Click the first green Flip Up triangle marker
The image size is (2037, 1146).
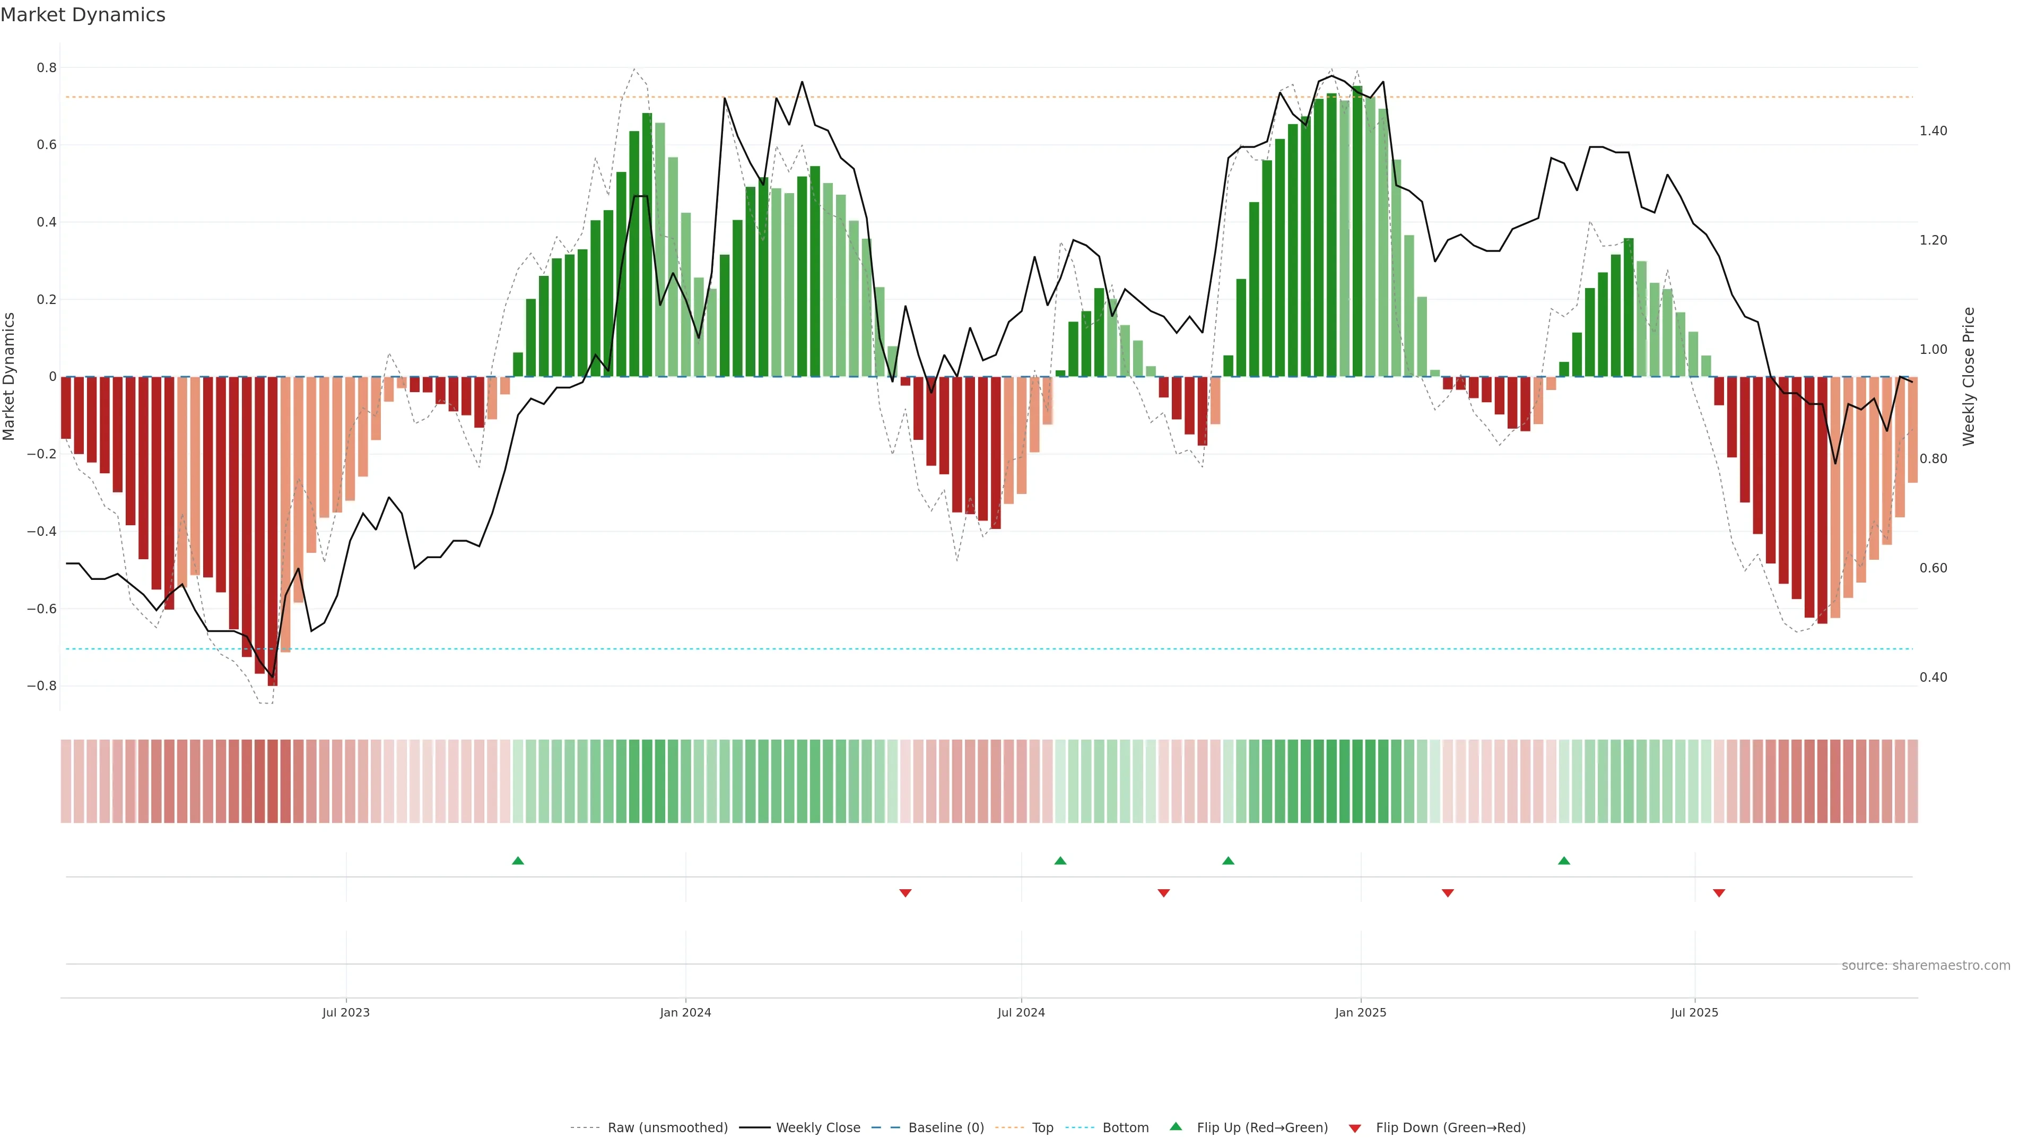click(518, 861)
